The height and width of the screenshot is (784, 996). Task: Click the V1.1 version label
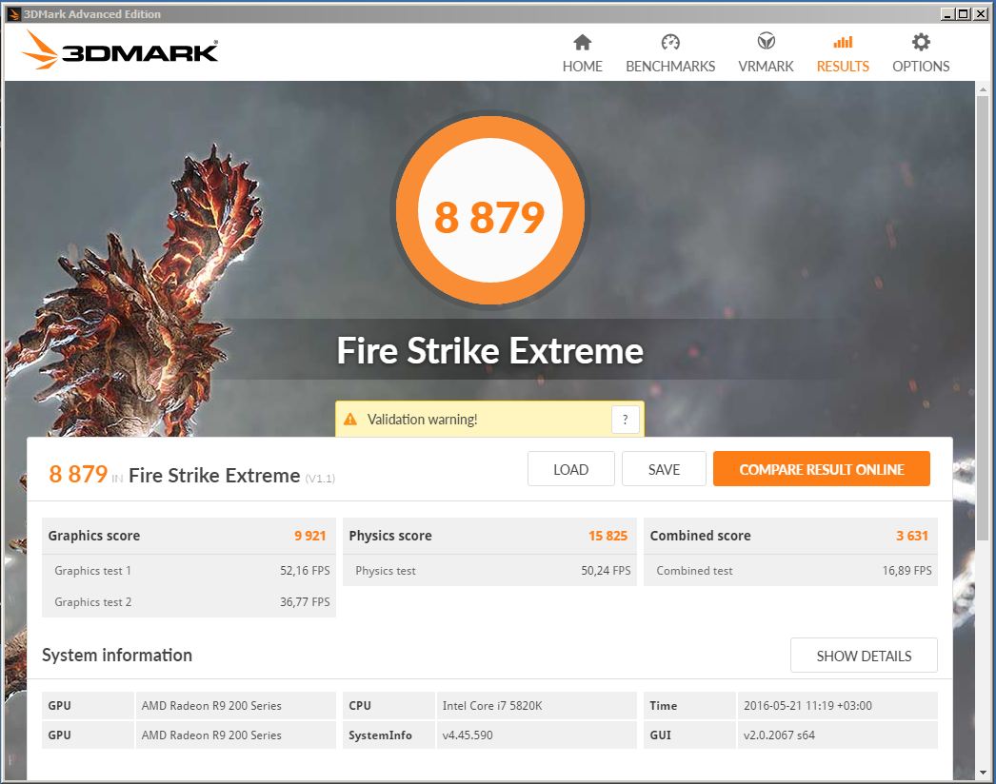pos(320,478)
